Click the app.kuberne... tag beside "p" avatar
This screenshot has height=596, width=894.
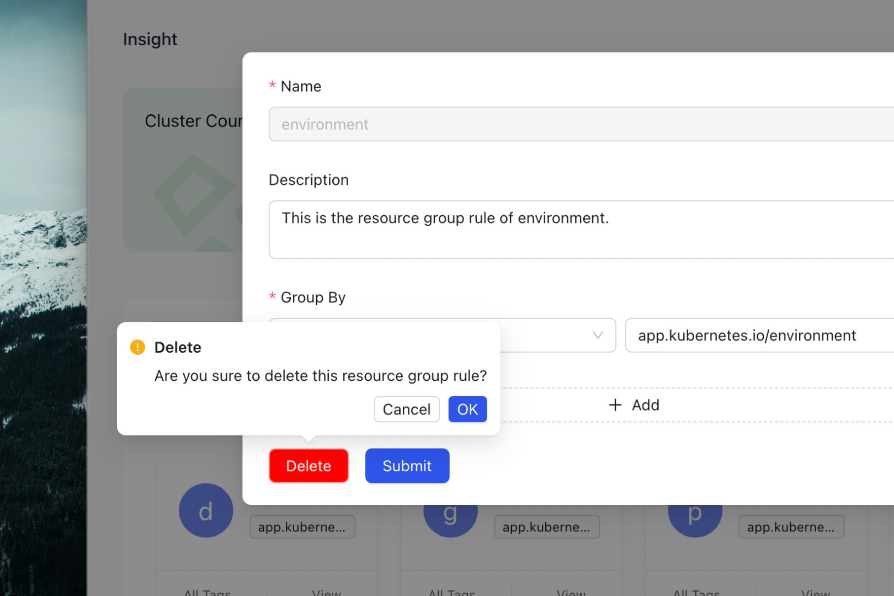point(791,527)
